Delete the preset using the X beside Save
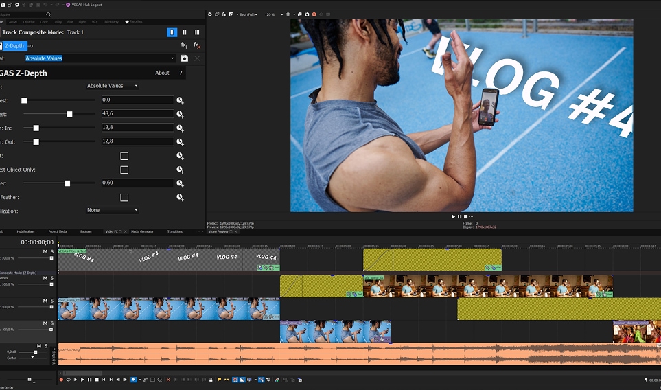Screen dimensions: 661x390 point(197,58)
